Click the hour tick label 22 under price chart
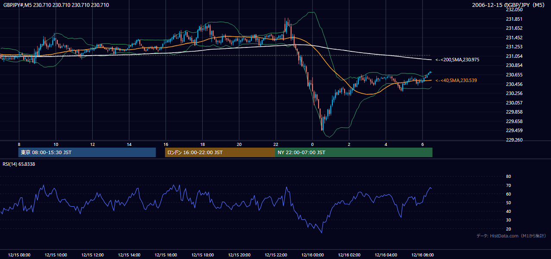551x259 pixels. click(276, 144)
